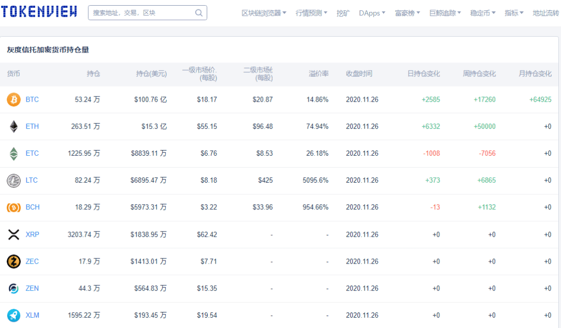The height and width of the screenshot is (328, 561).
Task: Select the ETC weekly change -7056
Action: pos(487,153)
